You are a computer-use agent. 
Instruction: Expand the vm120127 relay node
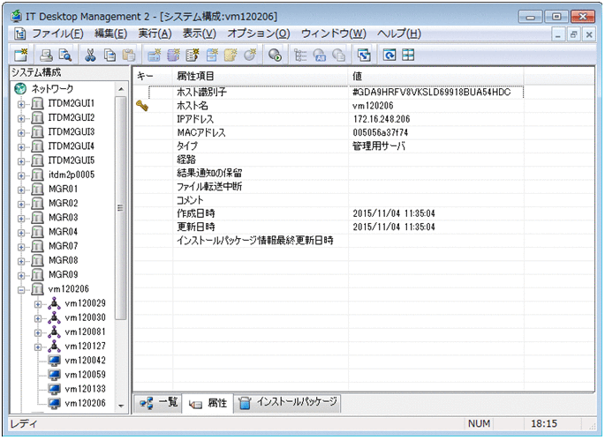pyautogui.click(x=38, y=347)
